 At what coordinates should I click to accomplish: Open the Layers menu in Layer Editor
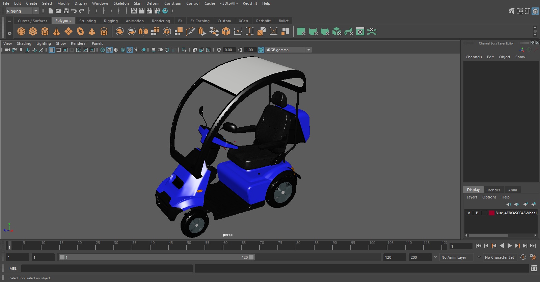(x=471, y=197)
